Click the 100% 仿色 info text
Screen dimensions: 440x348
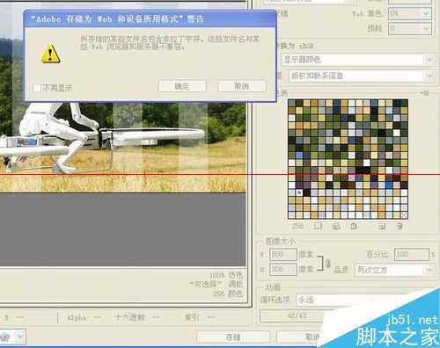coord(226,275)
